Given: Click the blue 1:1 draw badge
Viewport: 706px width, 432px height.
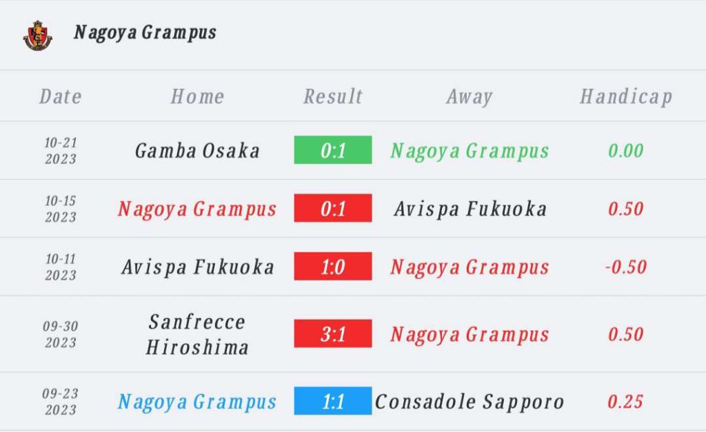Looking at the screenshot, I should [x=333, y=400].
